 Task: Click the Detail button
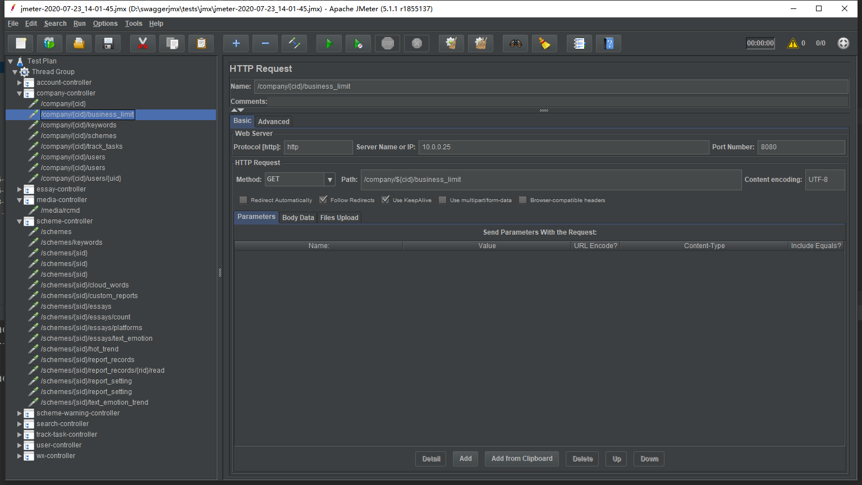pos(431,459)
